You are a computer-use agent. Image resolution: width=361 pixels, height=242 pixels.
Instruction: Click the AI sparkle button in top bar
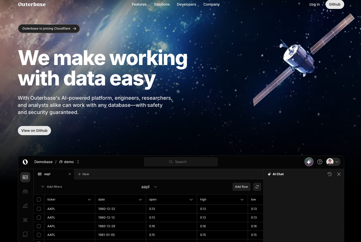click(x=309, y=162)
